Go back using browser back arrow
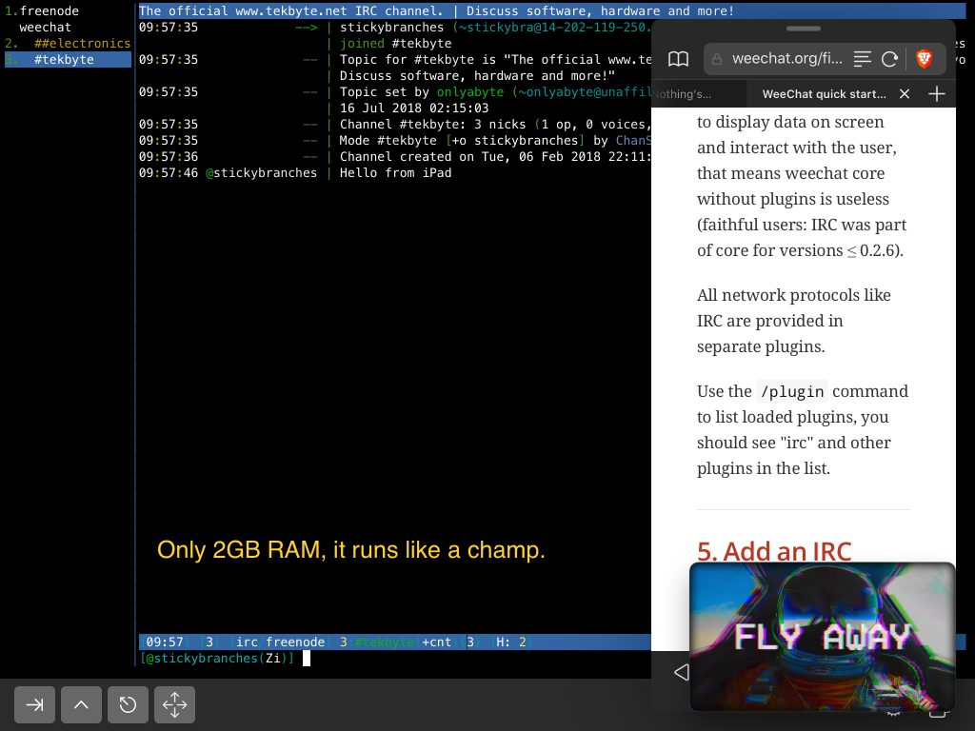The width and height of the screenshot is (975, 731). (x=681, y=673)
